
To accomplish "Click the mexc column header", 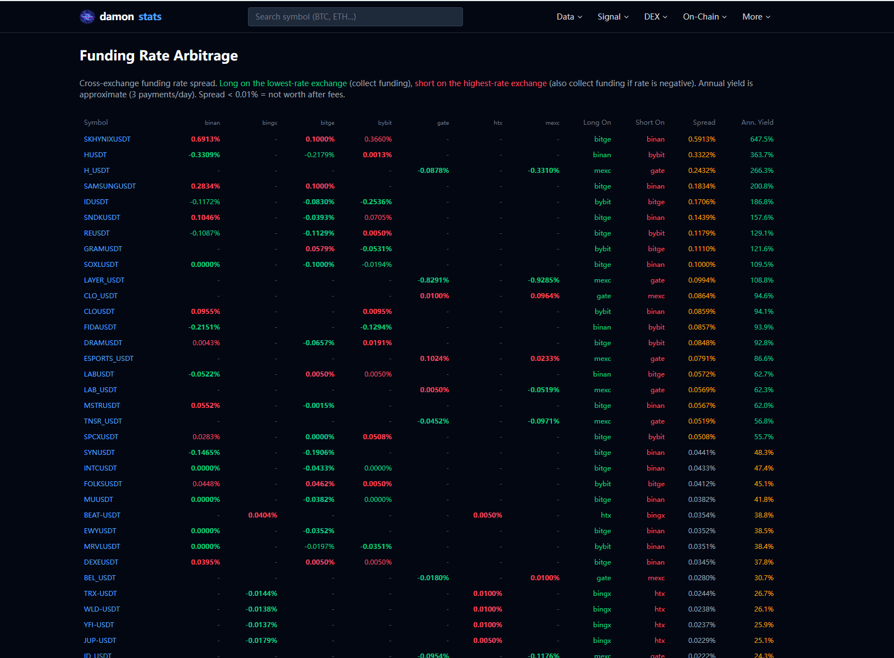I will pos(553,123).
